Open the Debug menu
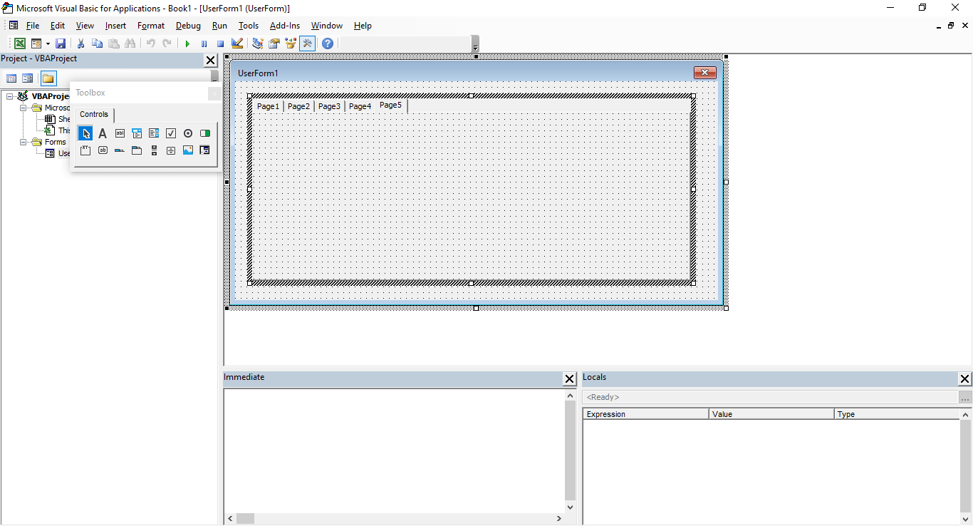Screen dimensions: 973x526 188,26
